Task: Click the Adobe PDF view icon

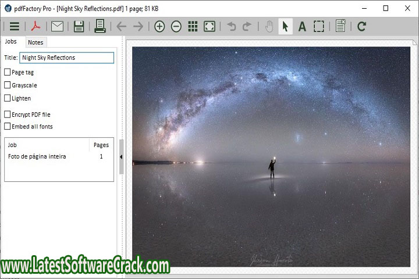Action: tap(35, 26)
